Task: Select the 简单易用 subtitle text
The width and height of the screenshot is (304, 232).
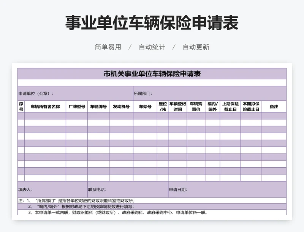Action: coord(108,47)
